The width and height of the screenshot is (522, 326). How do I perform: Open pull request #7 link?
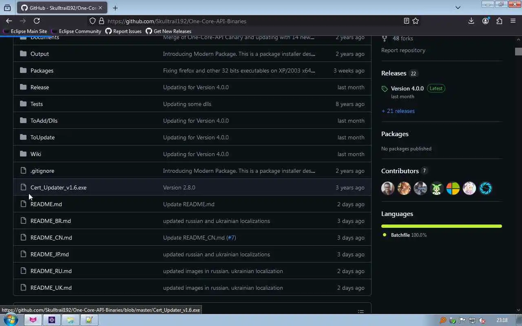click(x=231, y=238)
